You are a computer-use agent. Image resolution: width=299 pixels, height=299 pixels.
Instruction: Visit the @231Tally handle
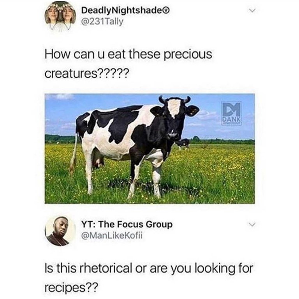[x=102, y=21]
